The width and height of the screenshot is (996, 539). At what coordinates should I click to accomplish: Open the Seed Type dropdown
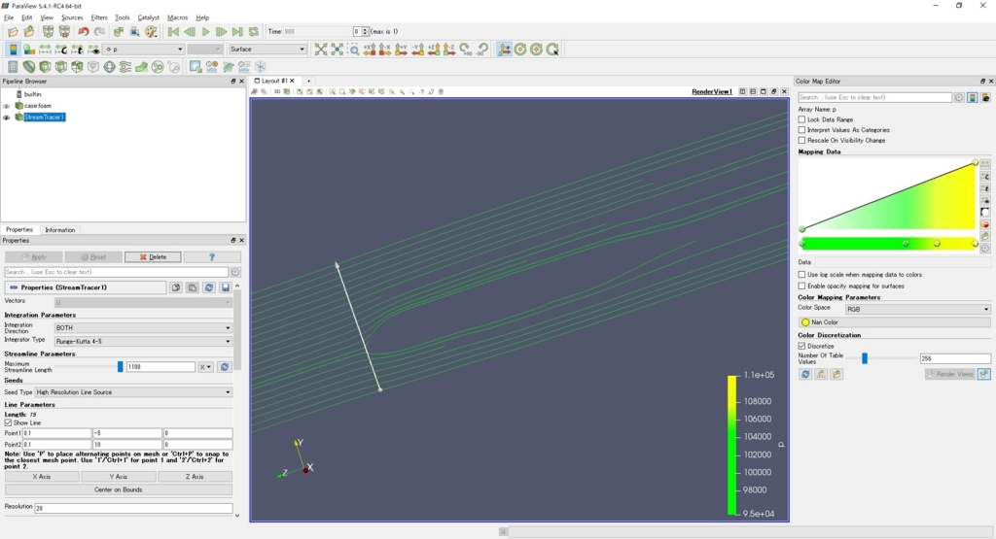pos(133,392)
